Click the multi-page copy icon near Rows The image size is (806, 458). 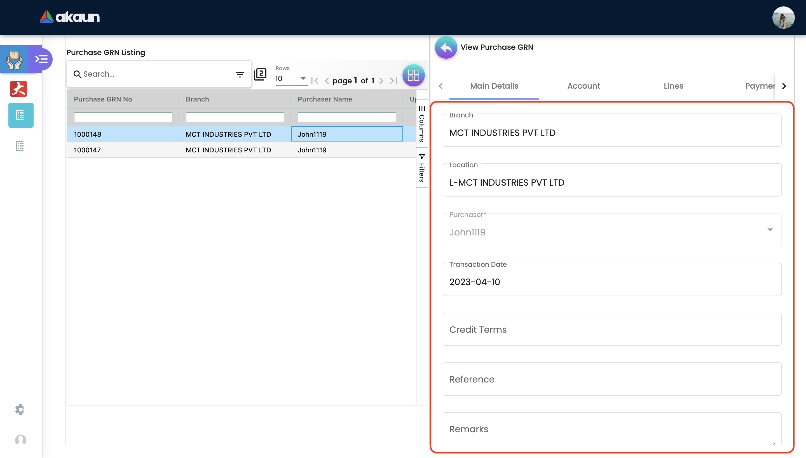260,74
